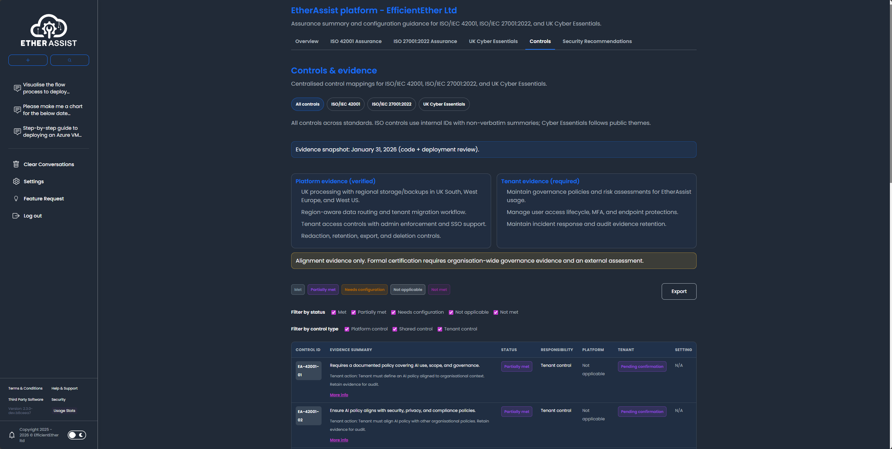Image resolution: width=892 pixels, height=449 pixels.
Task: Click the Feature Request lightbulb icon
Action: coord(16,199)
